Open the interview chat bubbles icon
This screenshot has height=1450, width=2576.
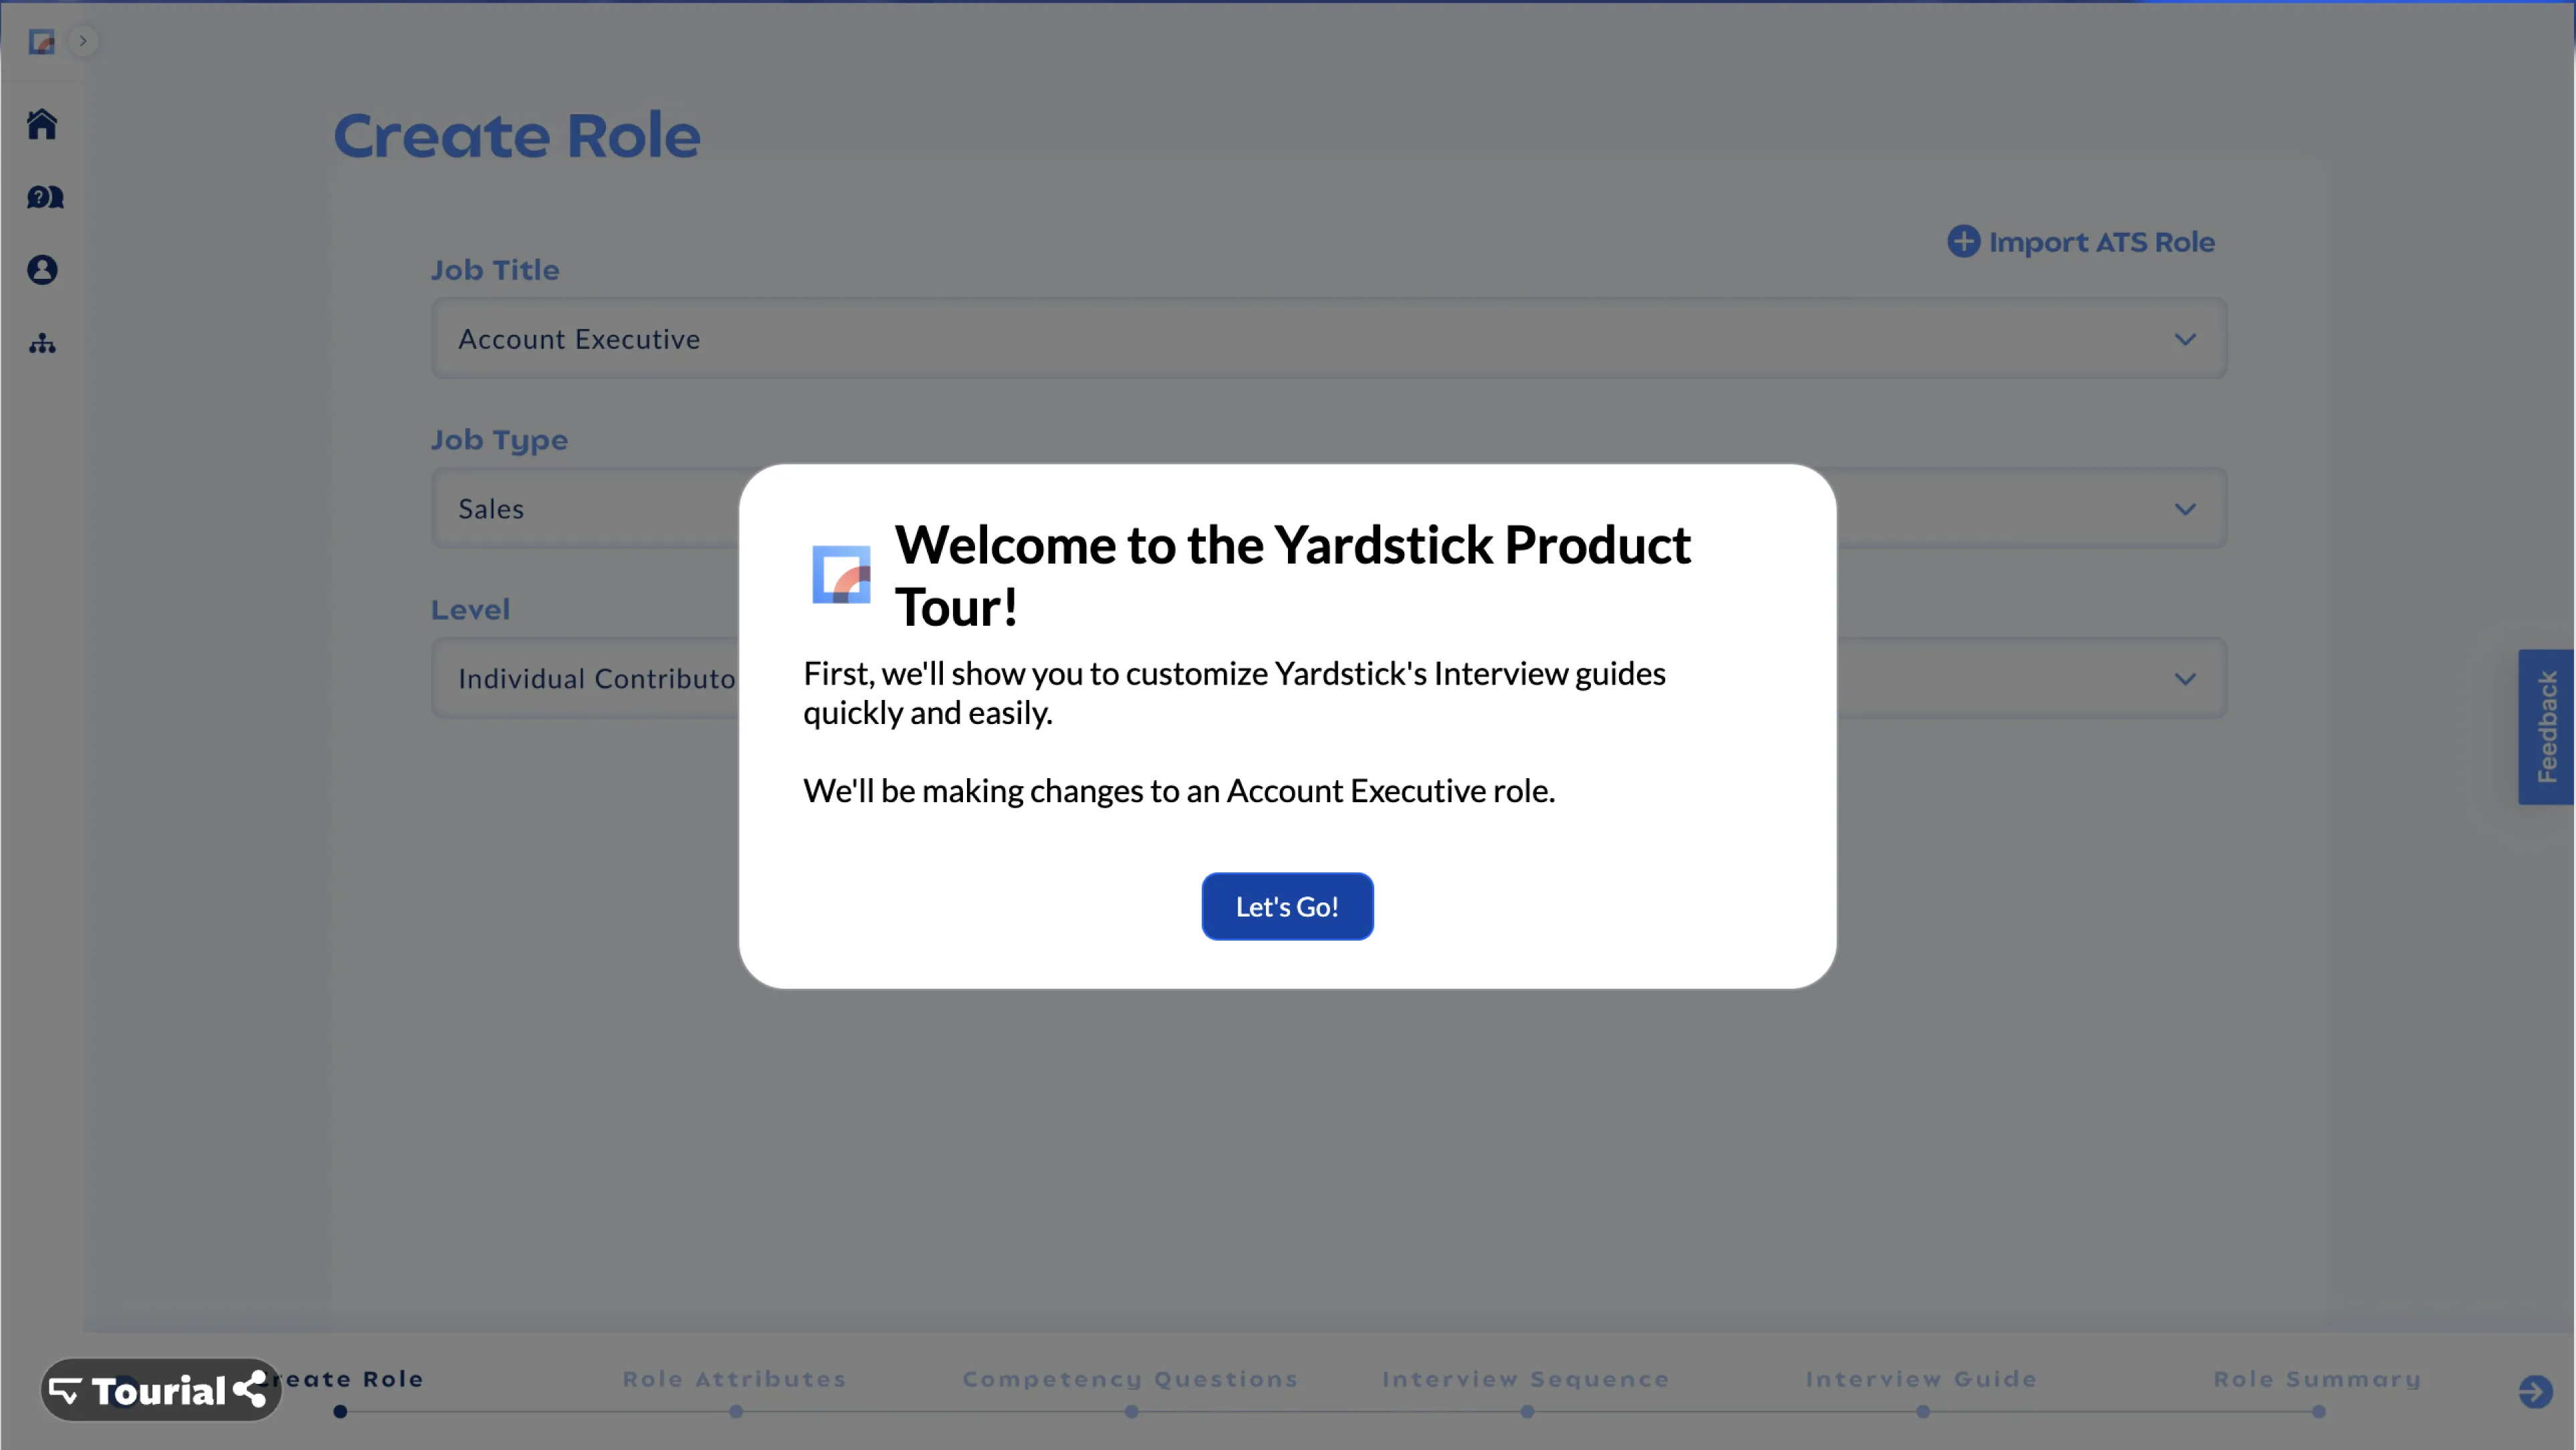point(44,198)
